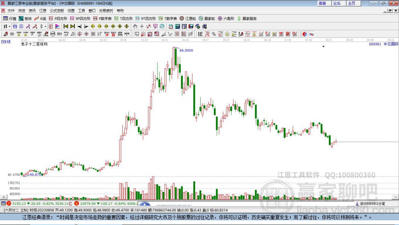The image size is (399, 225).
Task: Click the floppy disk save icon
Action: point(191,26)
